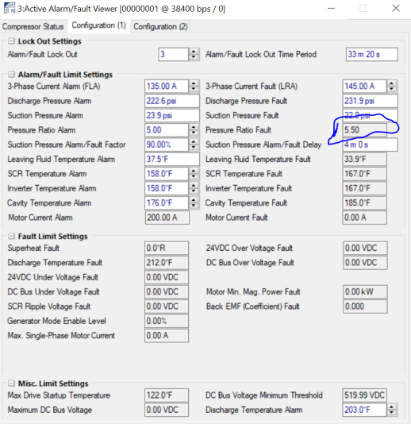
Task: Click the Leaving Fluid Temperature Alarm 37.5°F field
Action: 172,160
